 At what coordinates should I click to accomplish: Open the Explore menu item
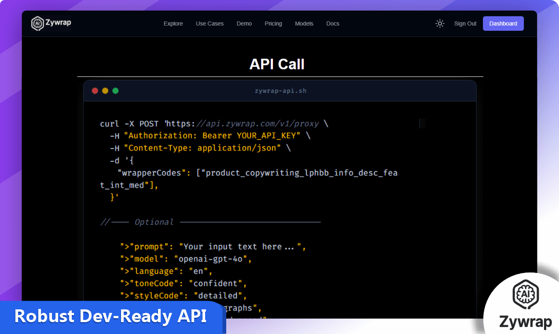[173, 24]
